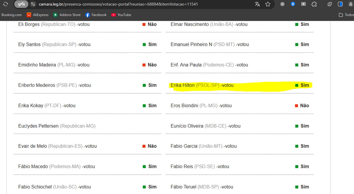Click the Sim vote of Ely Santos
This screenshot has width=354, height=194.
point(150,44)
